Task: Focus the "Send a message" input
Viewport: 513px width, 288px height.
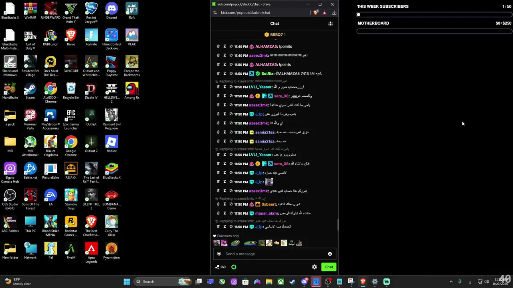Action: (x=275, y=254)
